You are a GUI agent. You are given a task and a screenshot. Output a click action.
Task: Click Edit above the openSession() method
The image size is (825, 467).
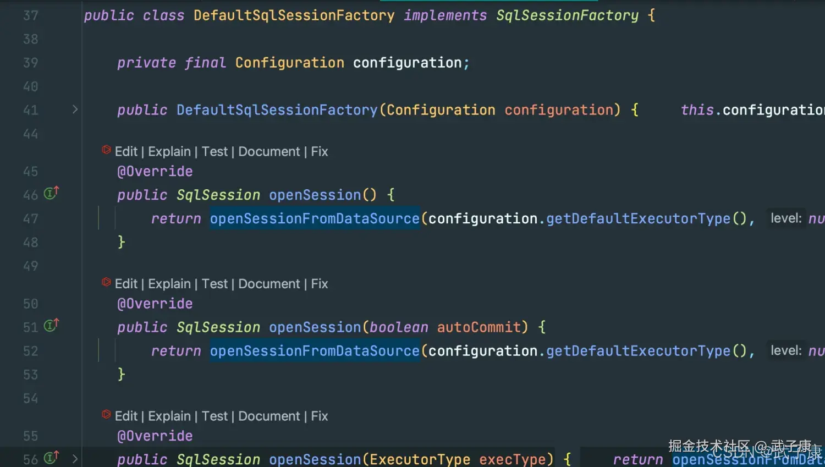coord(126,151)
